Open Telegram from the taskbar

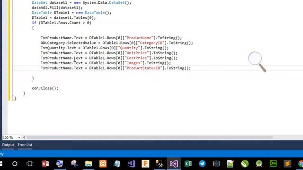[202, 164]
